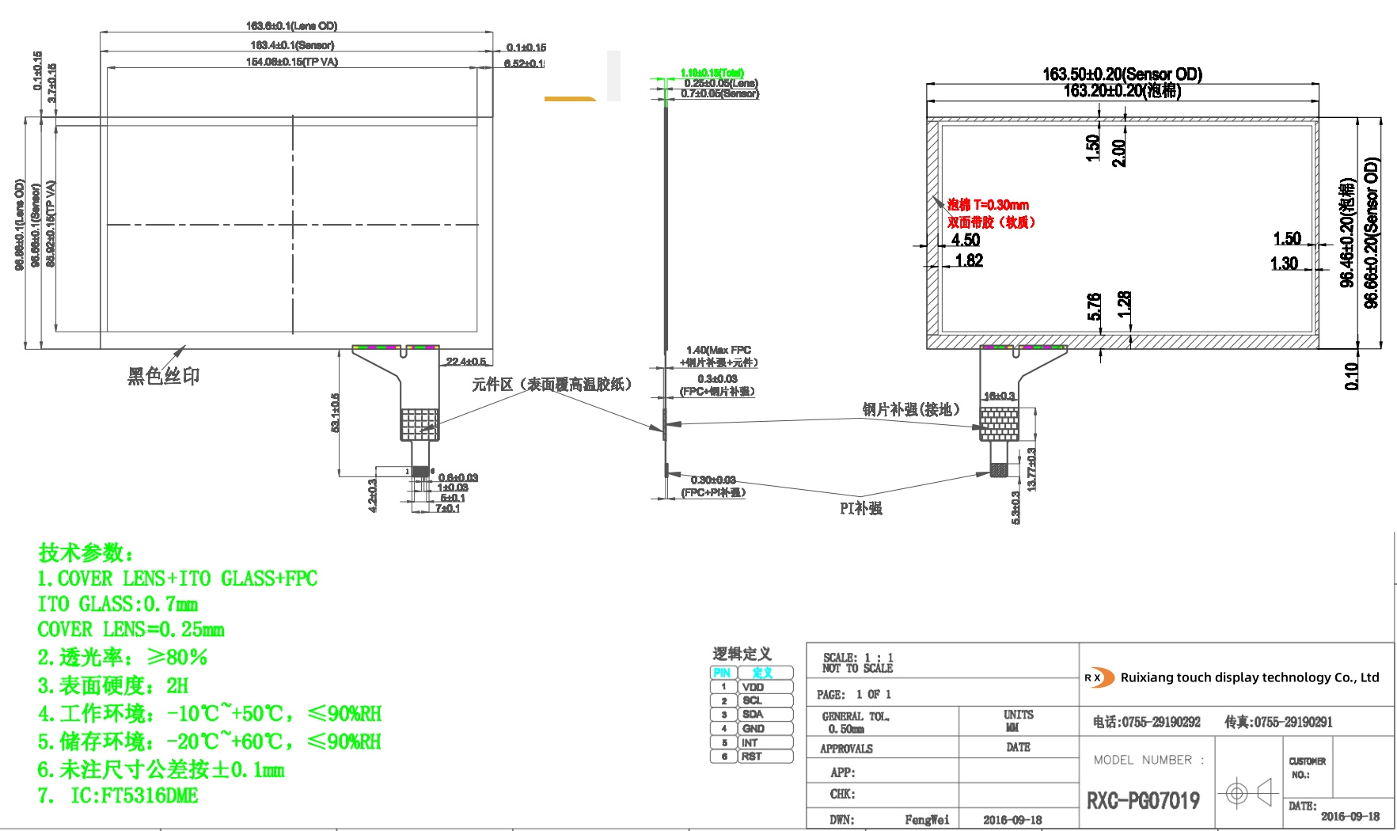Click the Ruixiang touch display technology company name
The image size is (1397, 831).
click(1250, 677)
